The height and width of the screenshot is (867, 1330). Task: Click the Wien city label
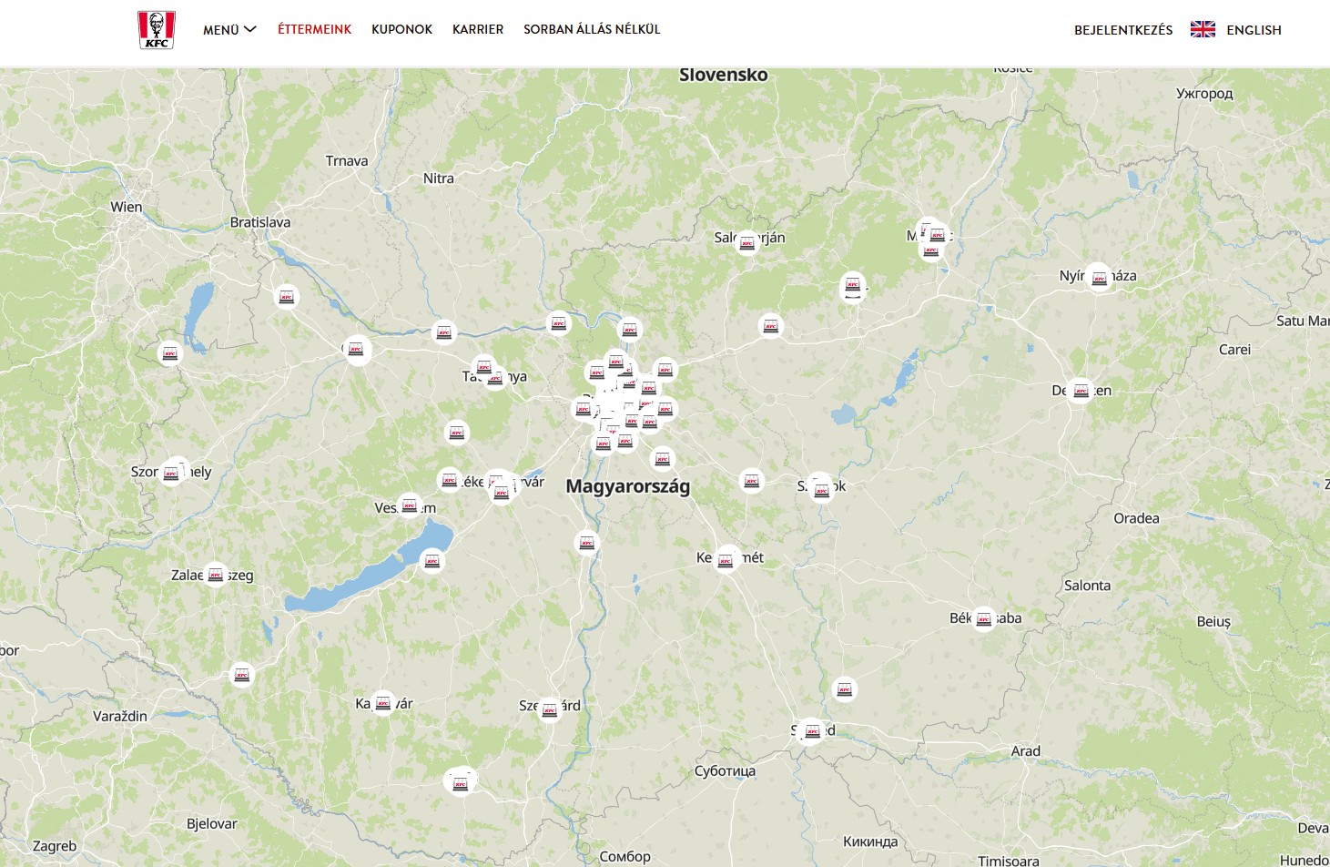[x=127, y=207]
